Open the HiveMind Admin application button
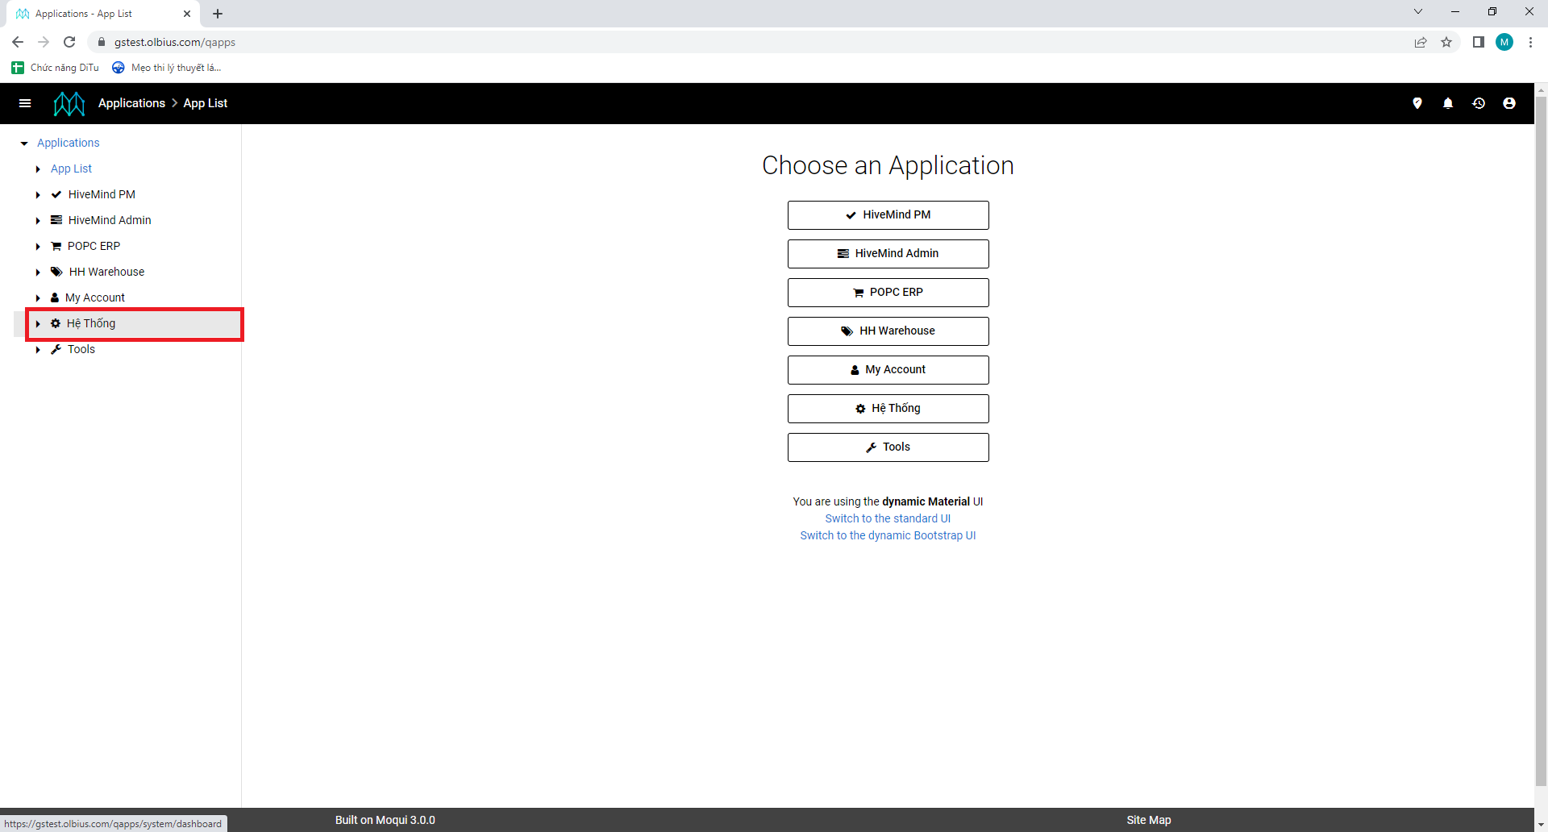Image resolution: width=1548 pixels, height=832 pixels. [888, 254]
